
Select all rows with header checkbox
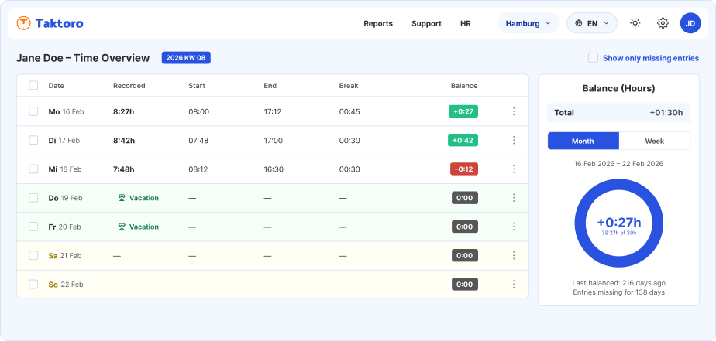pos(33,85)
